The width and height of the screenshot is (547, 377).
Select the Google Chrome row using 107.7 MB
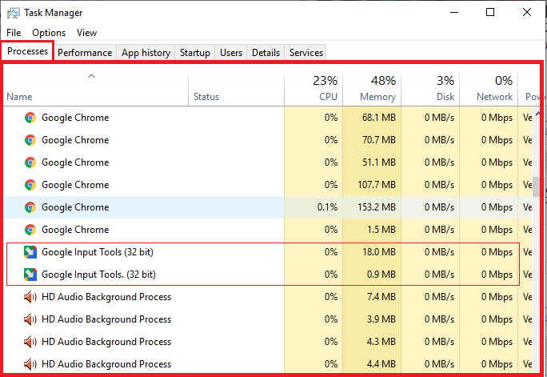268,185
